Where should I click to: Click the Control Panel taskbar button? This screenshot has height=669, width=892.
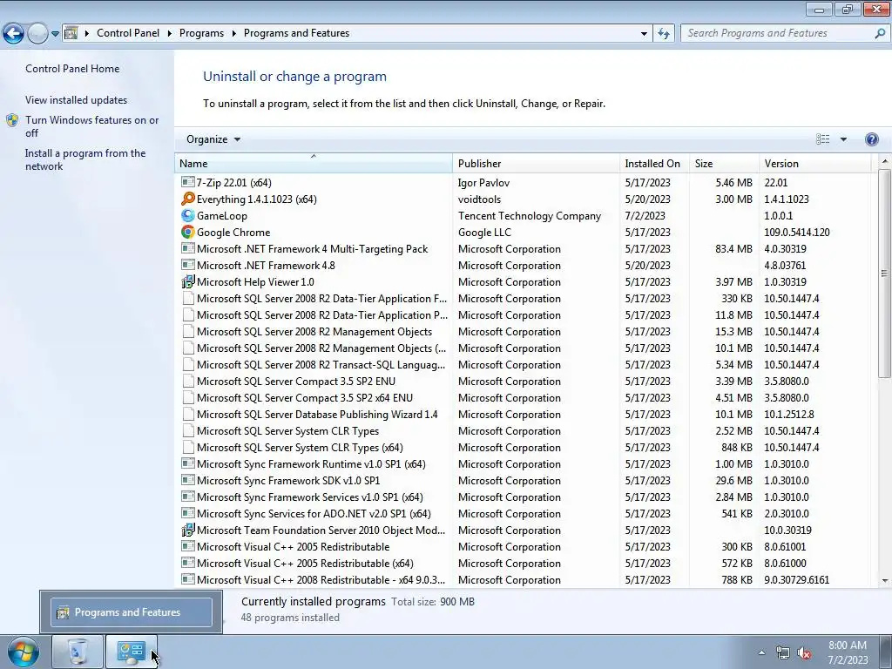[x=131, y=652]
